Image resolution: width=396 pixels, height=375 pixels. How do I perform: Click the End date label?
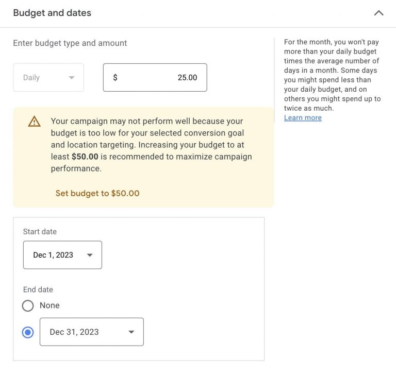pyautogui.click(x=38, y=289)
